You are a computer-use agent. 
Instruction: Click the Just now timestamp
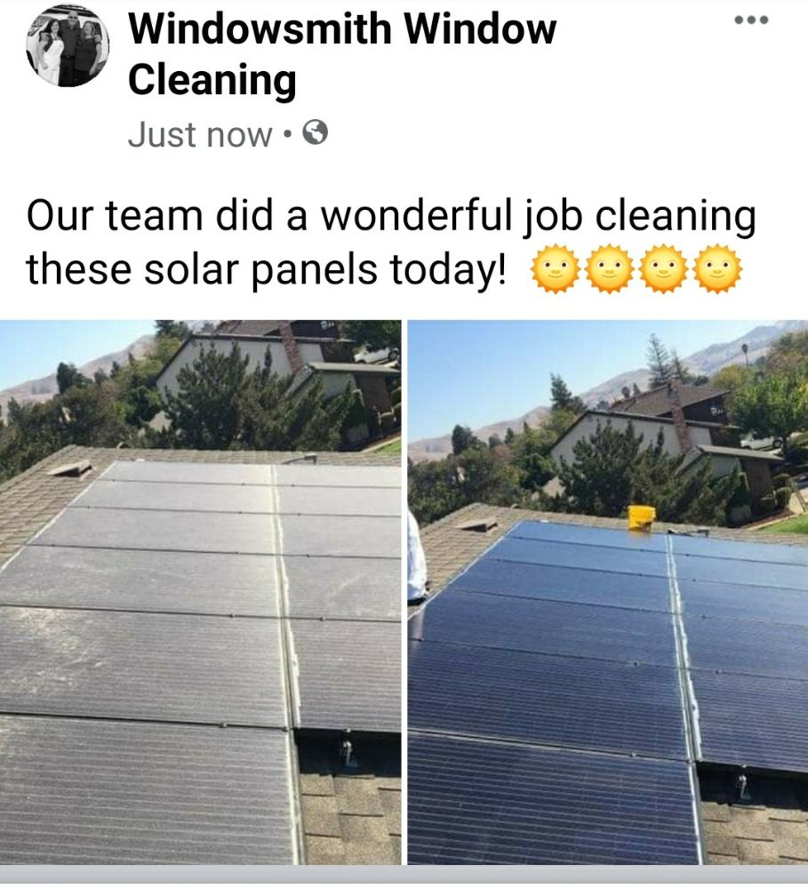tap(200, 135)
